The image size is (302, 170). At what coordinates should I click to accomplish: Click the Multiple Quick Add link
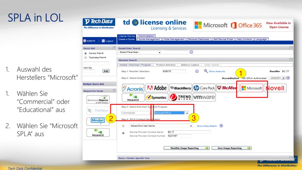93,84
